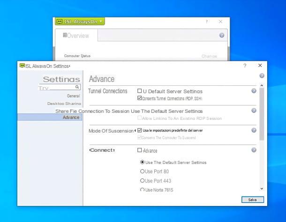Click the vertical scrollbar thumb in settings
Viewport: 286px width, 222px height.
[x=262, y=114]
